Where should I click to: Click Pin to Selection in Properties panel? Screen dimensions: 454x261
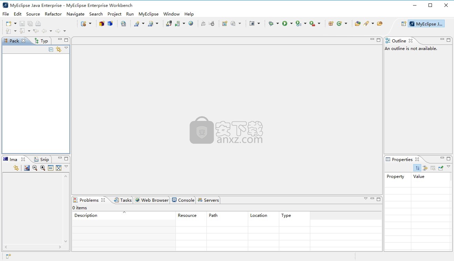tap(441, 168)
